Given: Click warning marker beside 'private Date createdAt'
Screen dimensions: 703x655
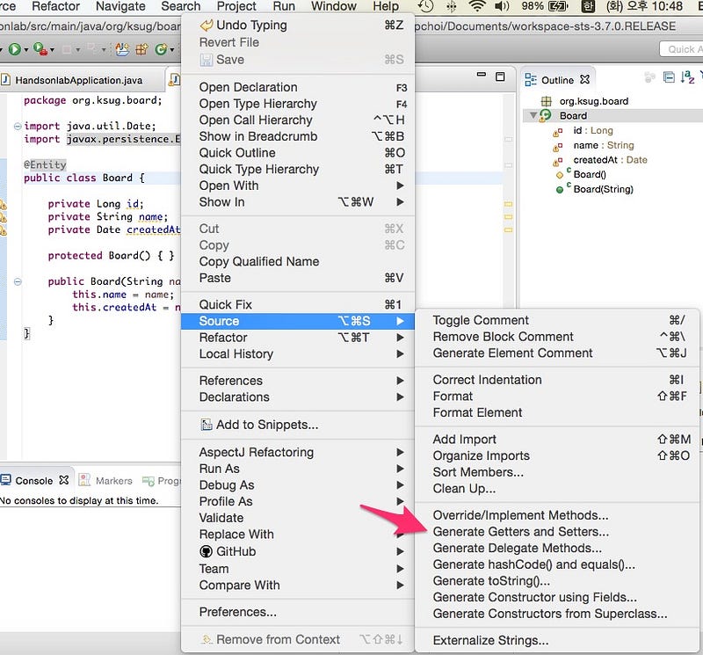Looking at the screenshot, I should pyautogui.click(x=3, y=231).
